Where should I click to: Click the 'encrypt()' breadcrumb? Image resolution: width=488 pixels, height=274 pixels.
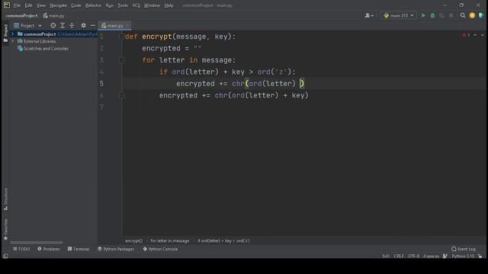[134, 241]
